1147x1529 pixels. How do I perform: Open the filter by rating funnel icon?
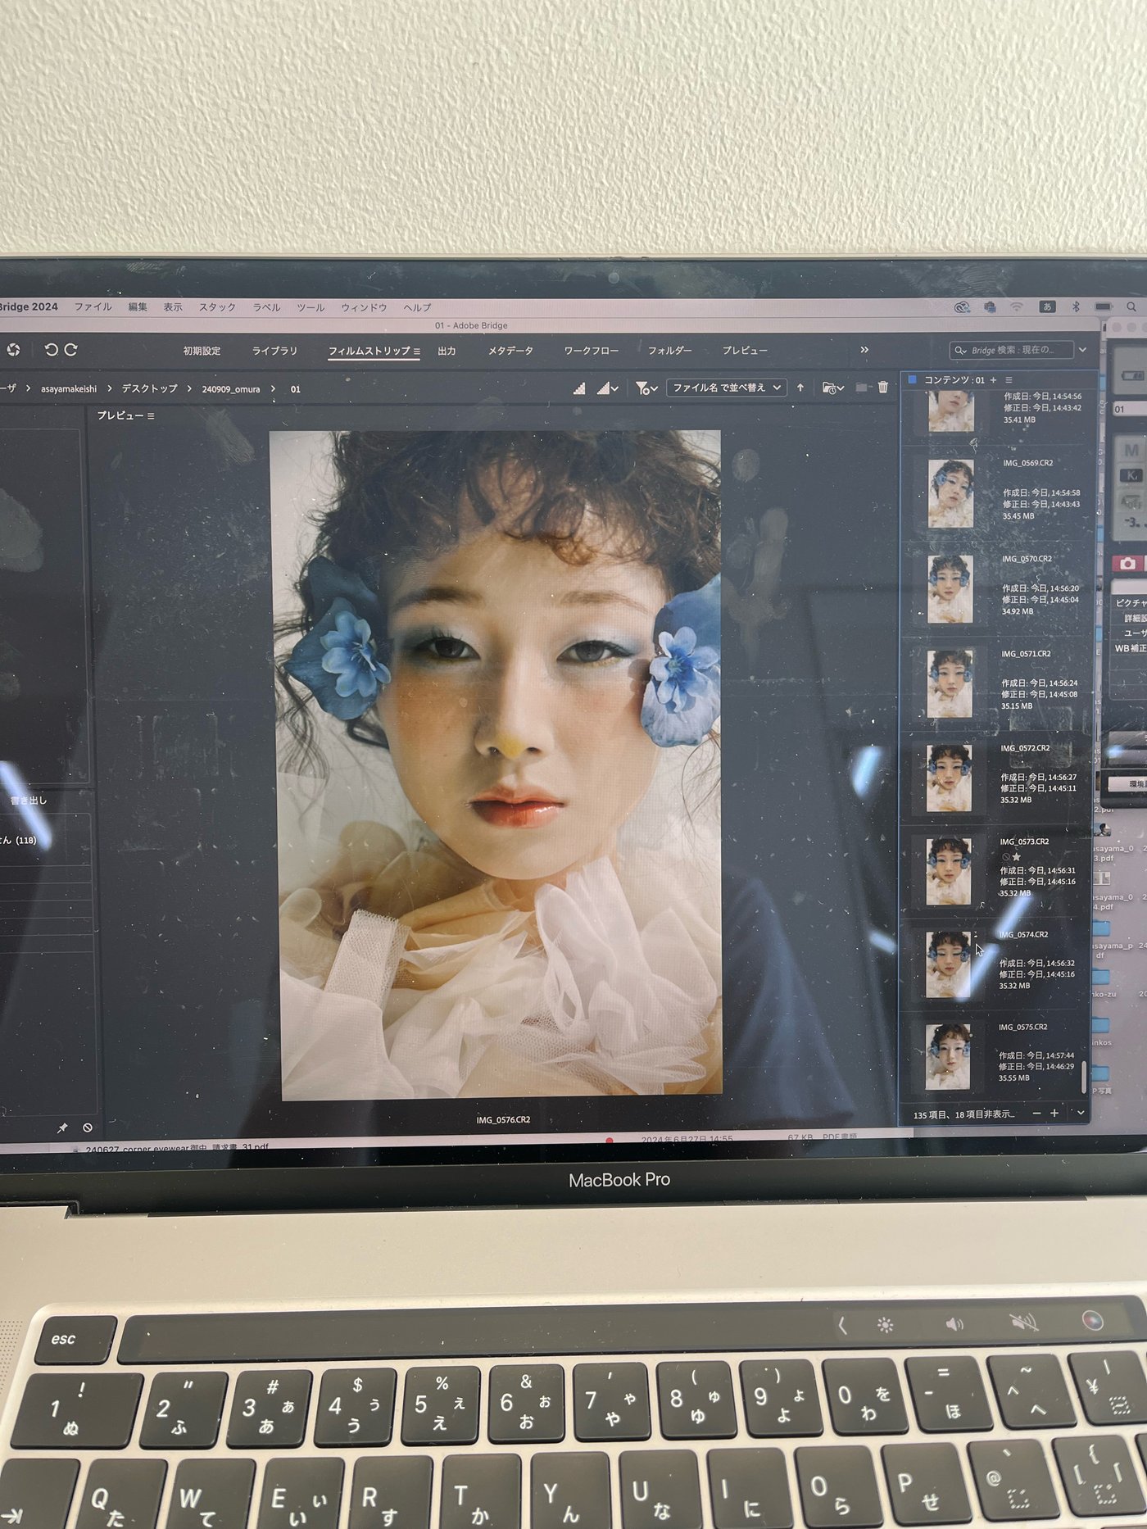coord(646,388)
